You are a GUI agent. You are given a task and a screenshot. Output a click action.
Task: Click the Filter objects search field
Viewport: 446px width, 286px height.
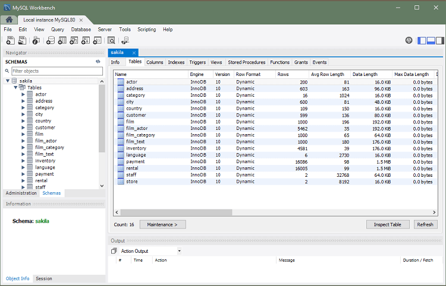(x=56, y=71)
